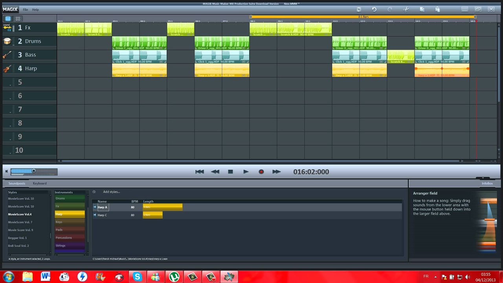Select the Keys instrument category

[x=70, y=222]
